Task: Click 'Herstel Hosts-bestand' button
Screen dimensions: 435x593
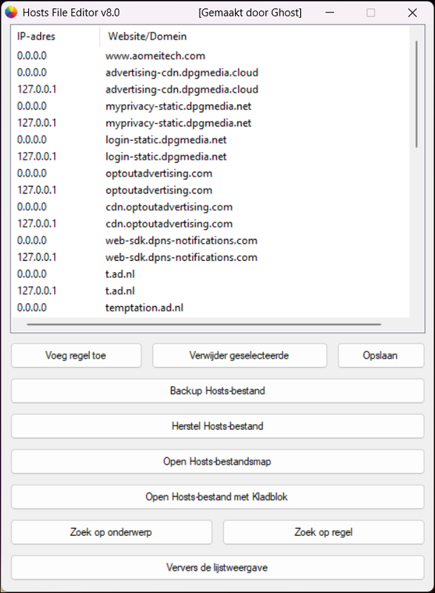Action: click(x=217, y=426)
